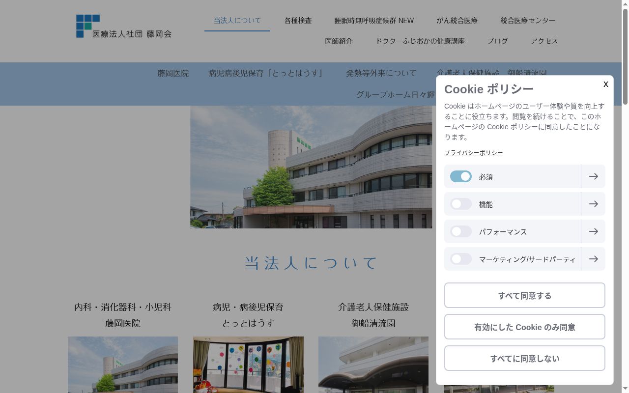Click the main hospital building banner image

pyautogui.click(x=311, y=167)
